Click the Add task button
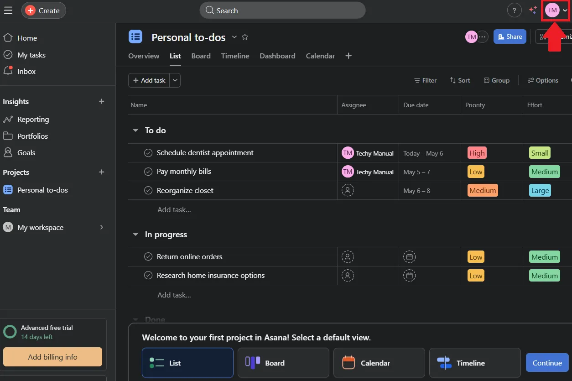This screenshot has width=572, height=381. (149, 80)
